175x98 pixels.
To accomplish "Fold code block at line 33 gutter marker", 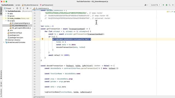I will click(40, 32).
